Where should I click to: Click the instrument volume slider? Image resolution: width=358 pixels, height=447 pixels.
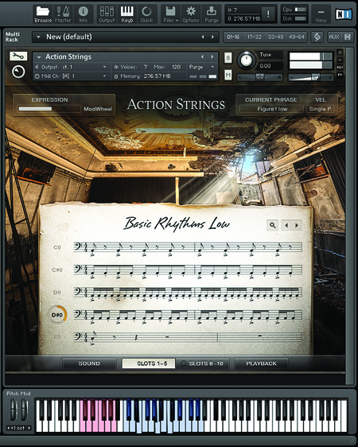(311, 77)
